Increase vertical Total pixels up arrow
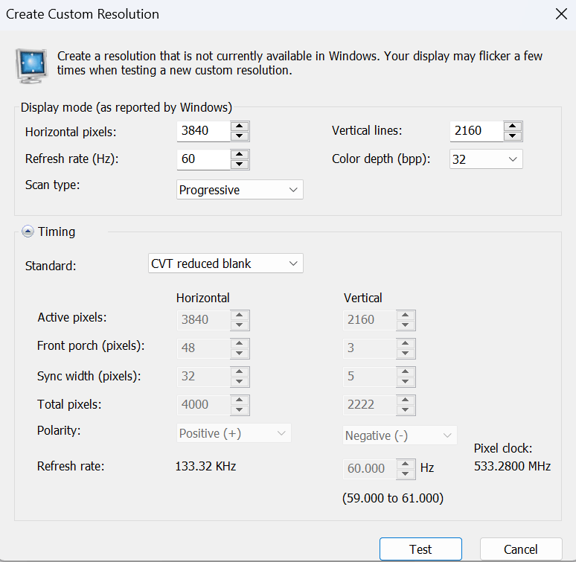Screen dimensions: 576x562 coord(406,400)
